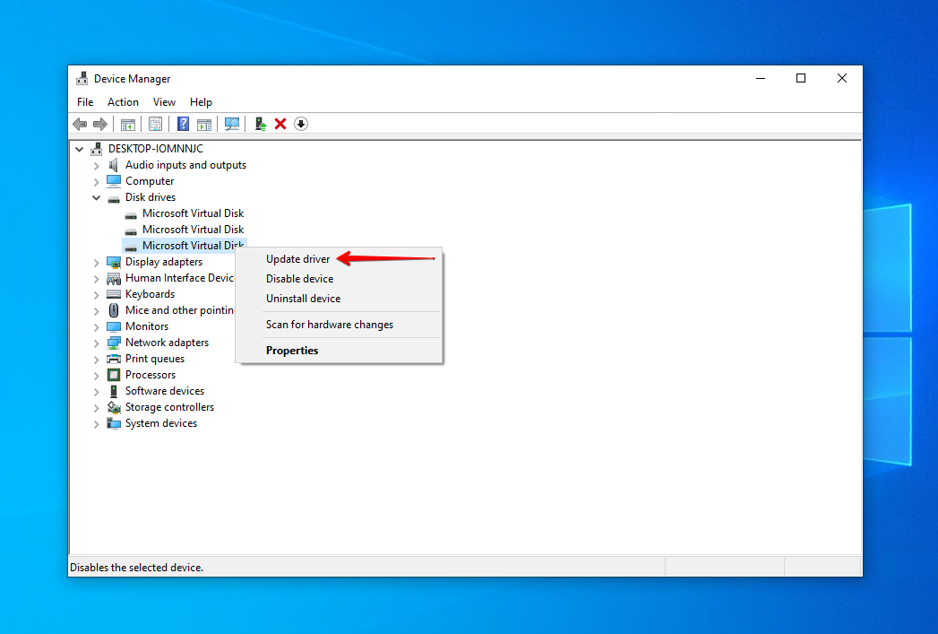938x634 pixels.
Task: Open the File menu
Action: tap(85, 101)
